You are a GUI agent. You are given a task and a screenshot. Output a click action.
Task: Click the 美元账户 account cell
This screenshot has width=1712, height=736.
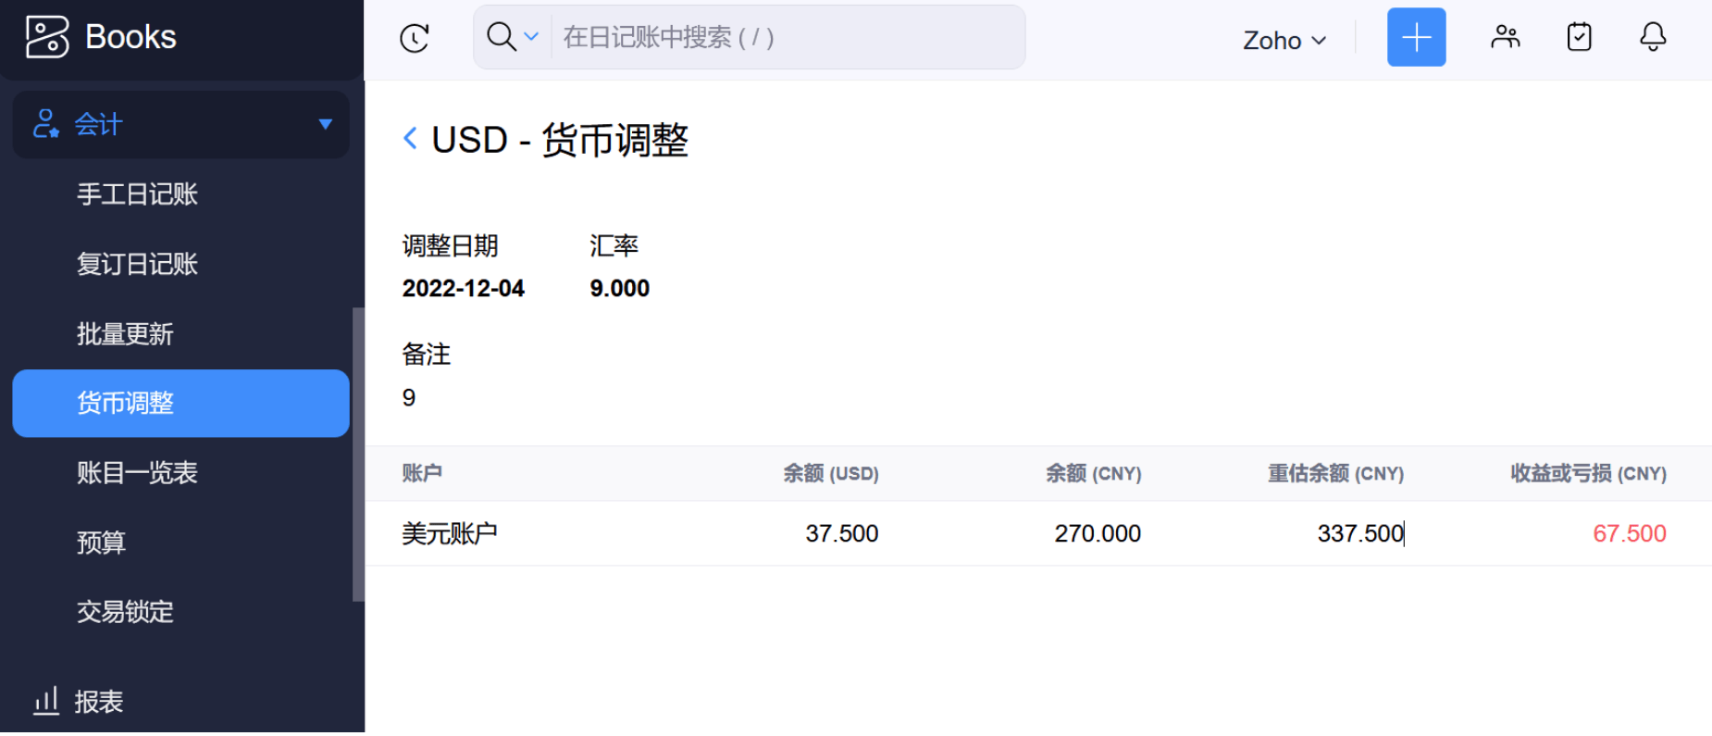tap(450, 533)
